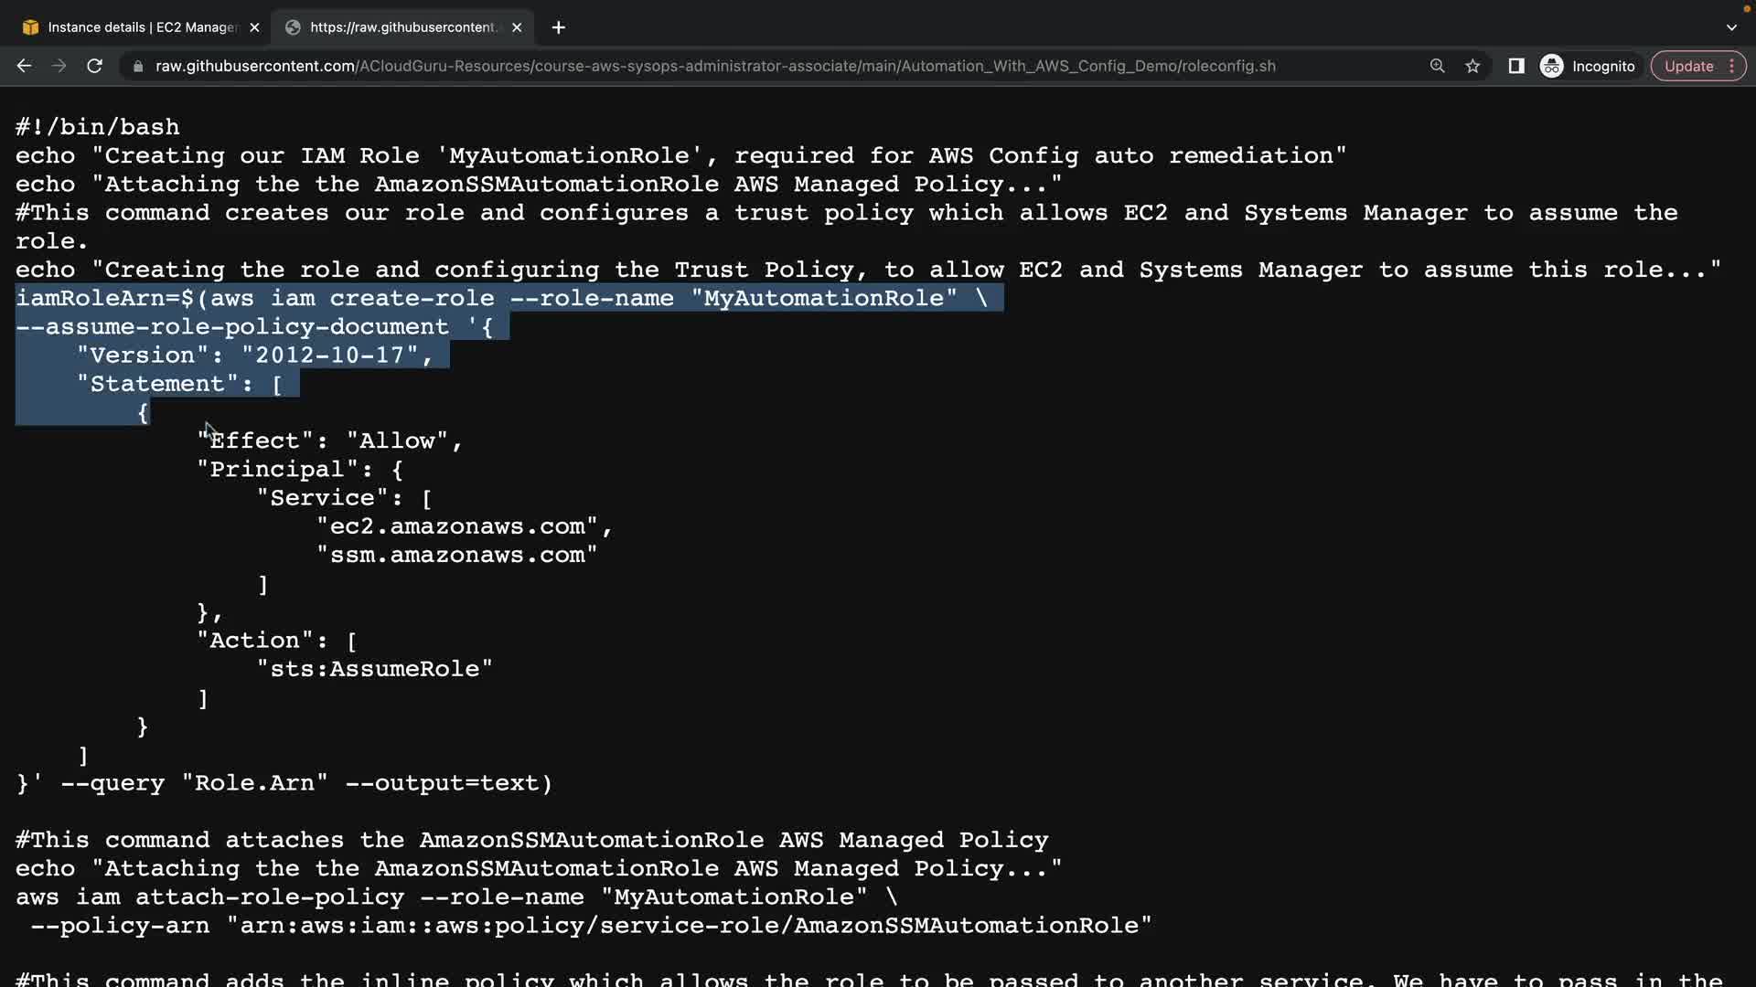Open the tab search chevron dropdown
Viewport: 1756px width, 987px height.
(x=1731, y=27)
